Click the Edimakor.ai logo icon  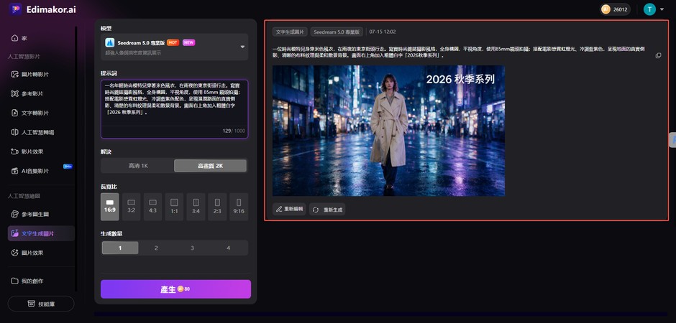(x=16, y=9)
